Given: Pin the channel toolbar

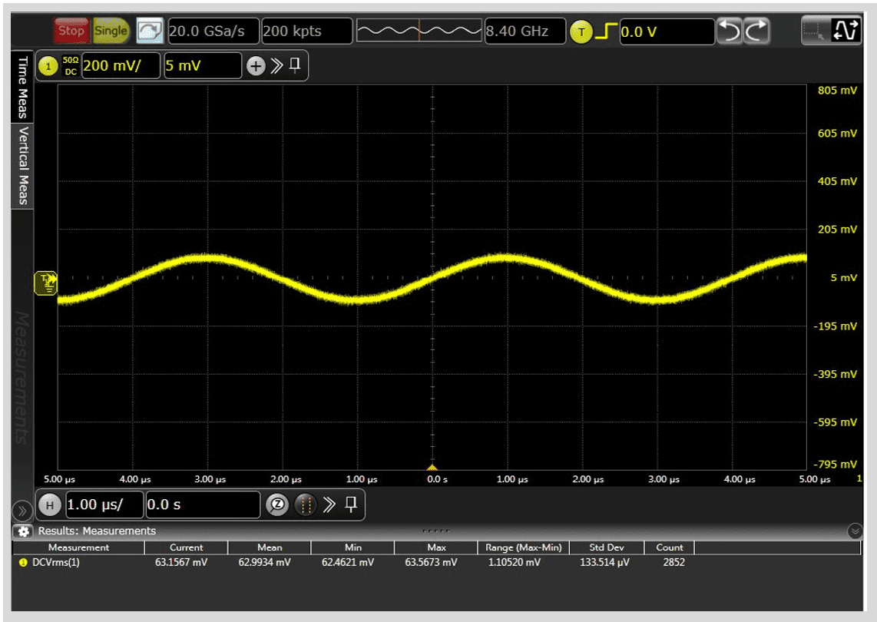Looking at the screenshot, I should (x=295, y=66).
